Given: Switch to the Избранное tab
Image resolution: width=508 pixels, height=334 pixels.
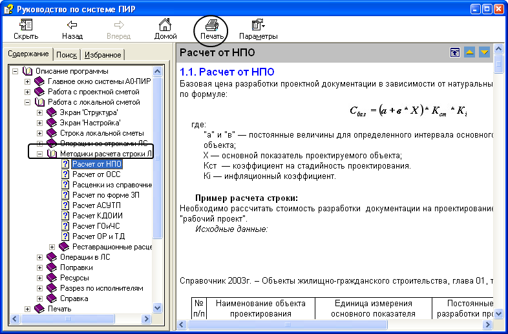Looking at the screenshot, I should click(102, 55).
